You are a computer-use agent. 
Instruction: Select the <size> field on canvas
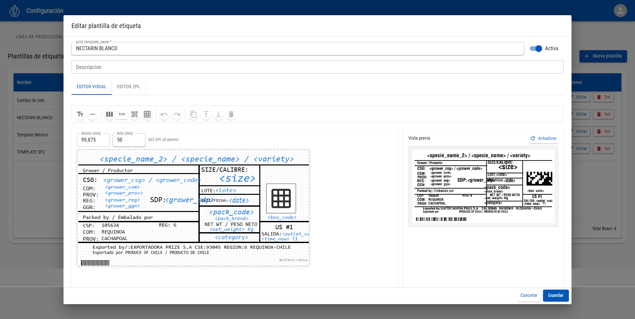tap(237, 179)
